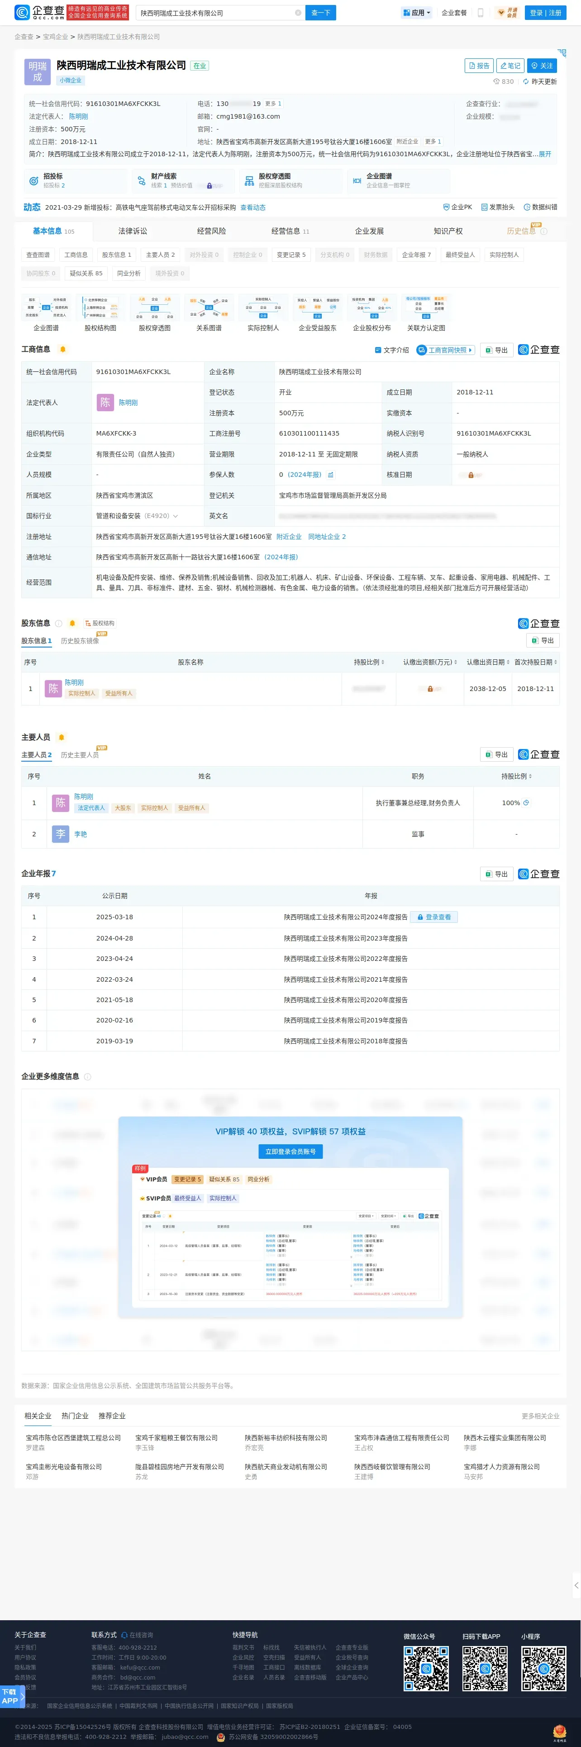The image size is (581, 1747).
Task: Click the info icon beside 企业更多维度信息
Action: click(87, 1076)
